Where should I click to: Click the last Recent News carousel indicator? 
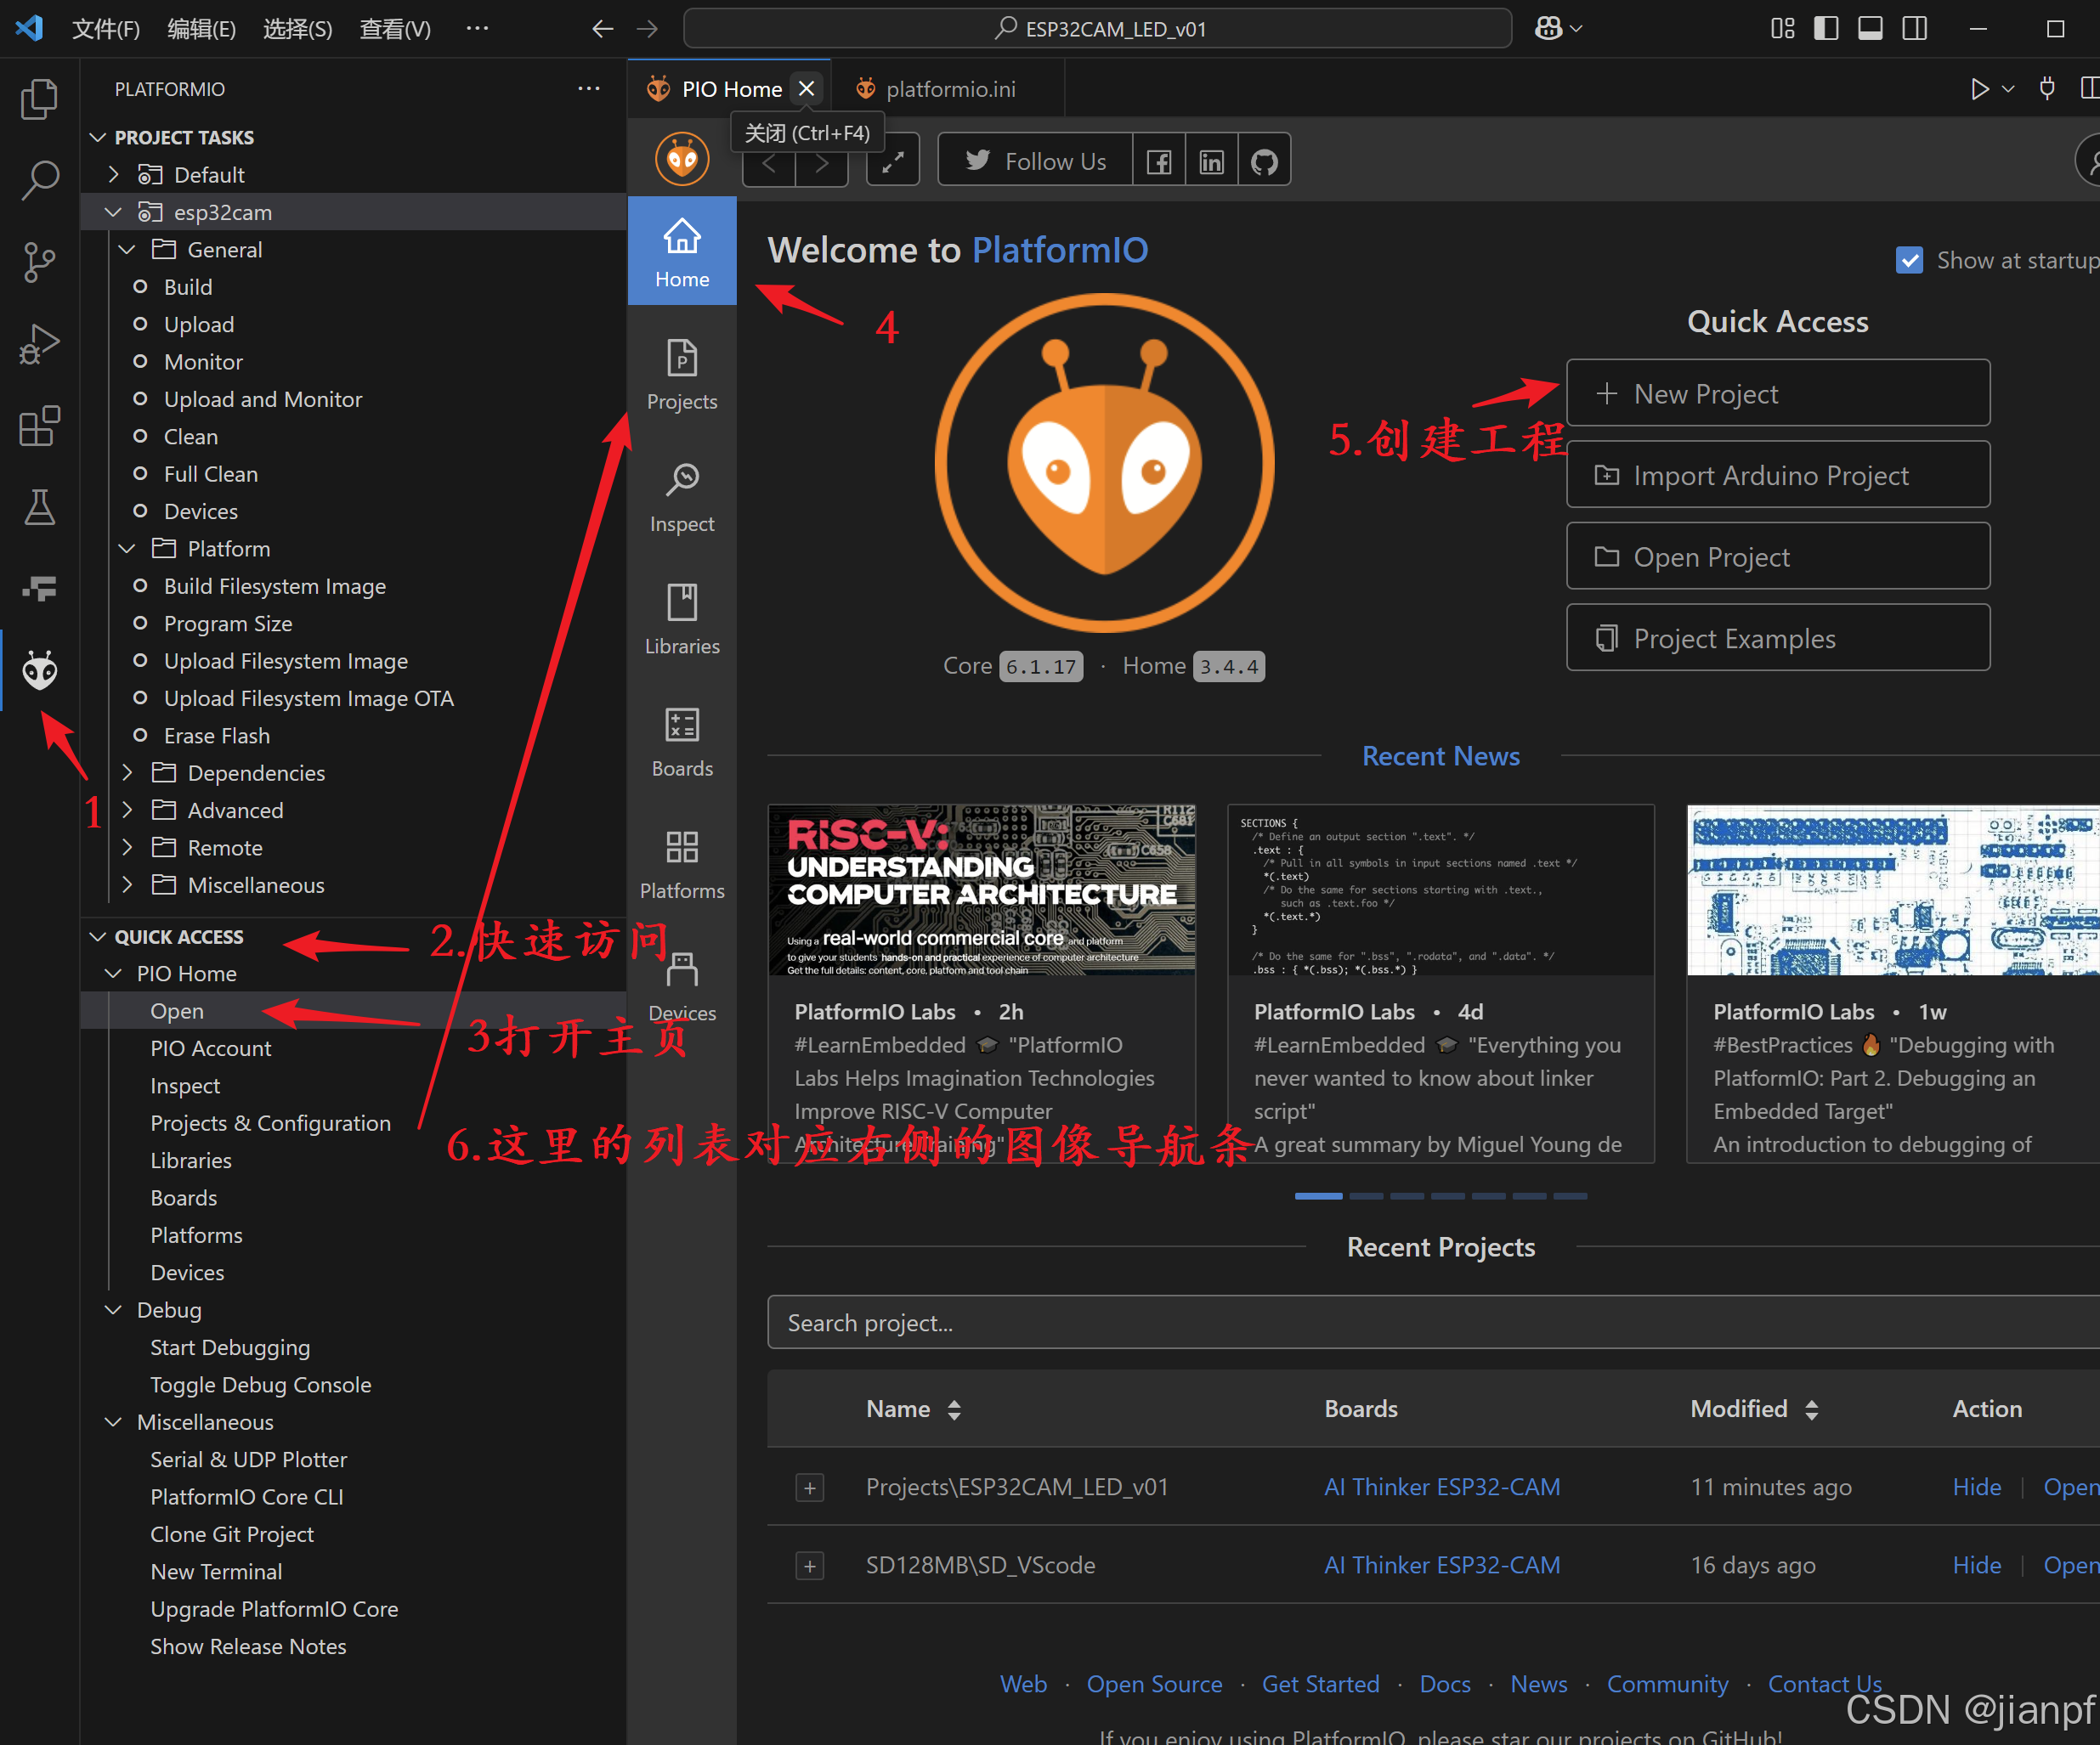coord(1570,1196)
